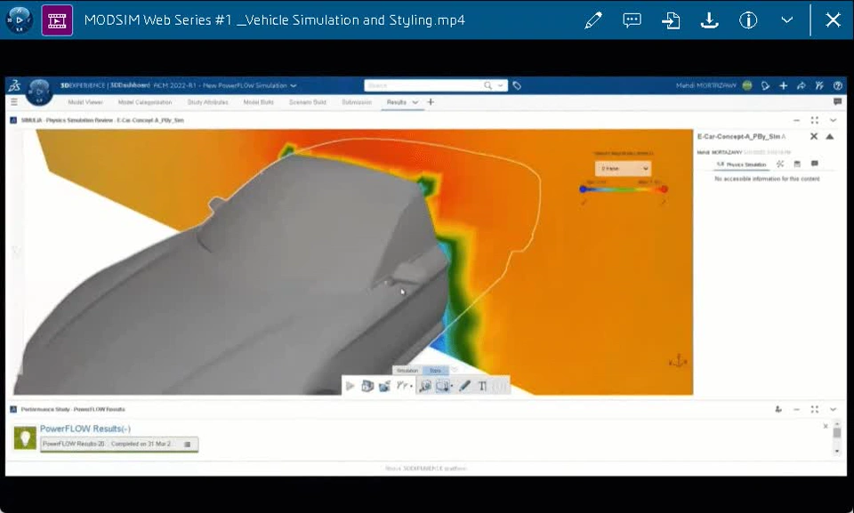Expand the Physics Simulation Review widget menu chevron
The image size is (854, 513).
[x=833, y=120]
